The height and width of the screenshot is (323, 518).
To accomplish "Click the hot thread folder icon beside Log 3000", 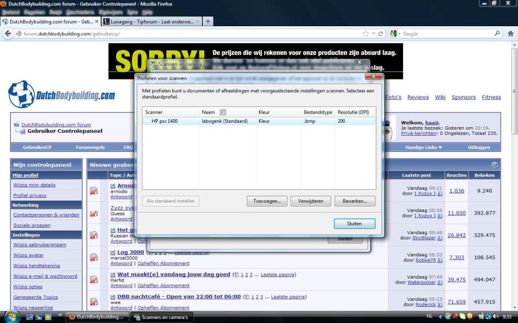I will 94,257.
